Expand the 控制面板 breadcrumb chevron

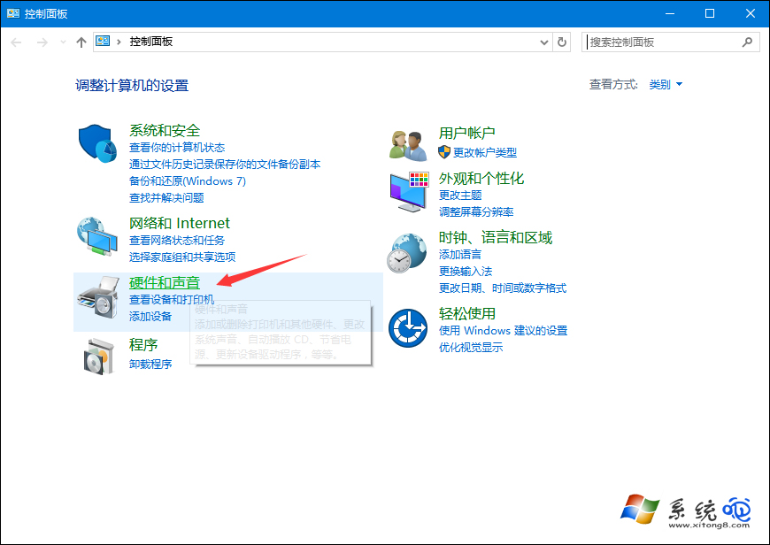pyautogui.click(x=119, y=42)
